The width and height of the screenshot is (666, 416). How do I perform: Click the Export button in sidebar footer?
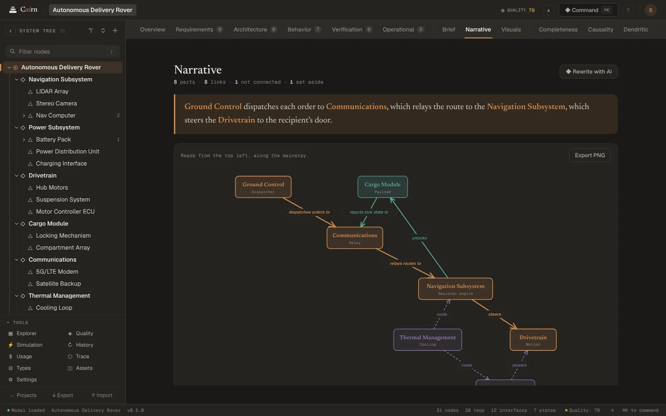click(62, 395)
